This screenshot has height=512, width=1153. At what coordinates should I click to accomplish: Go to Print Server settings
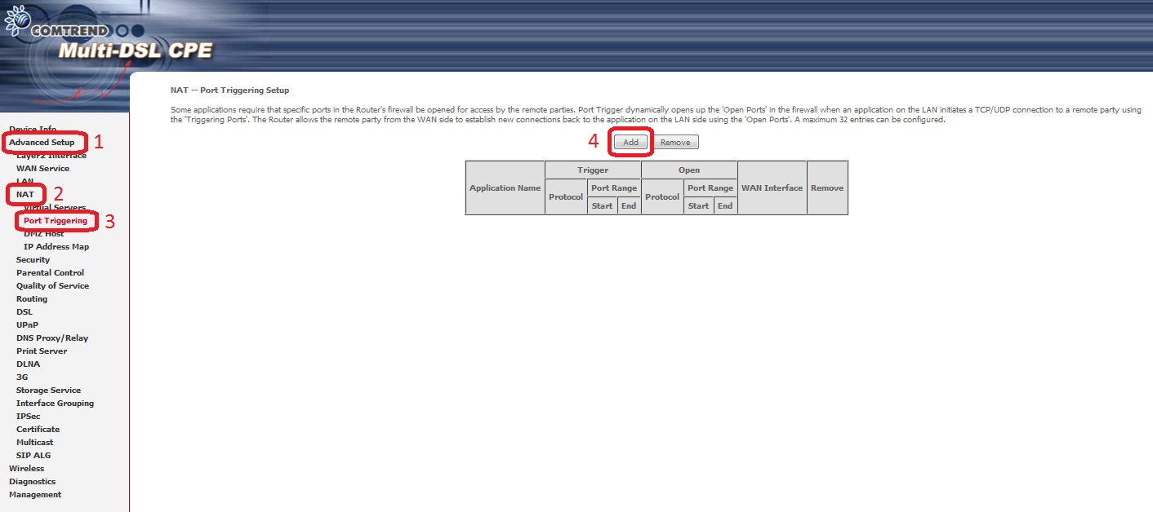pyautogui.click(x=42, y=351)
